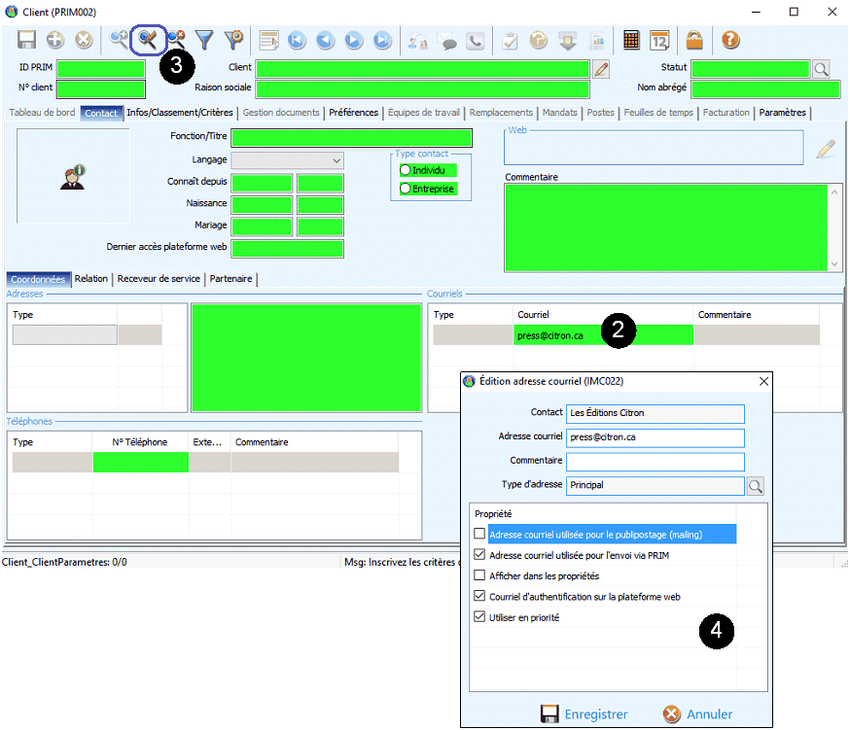Open the calendar icon showing 12

tap(659, 40)
